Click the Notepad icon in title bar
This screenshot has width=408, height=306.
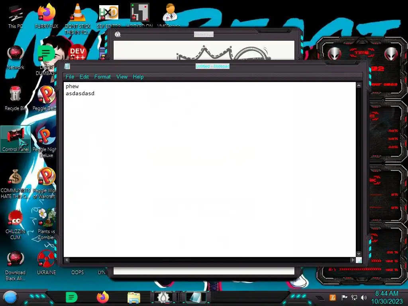67,66
